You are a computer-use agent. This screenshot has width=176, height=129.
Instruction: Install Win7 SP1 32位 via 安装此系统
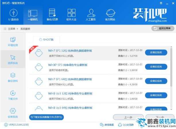pyautogui.click(x=156, y=53)
